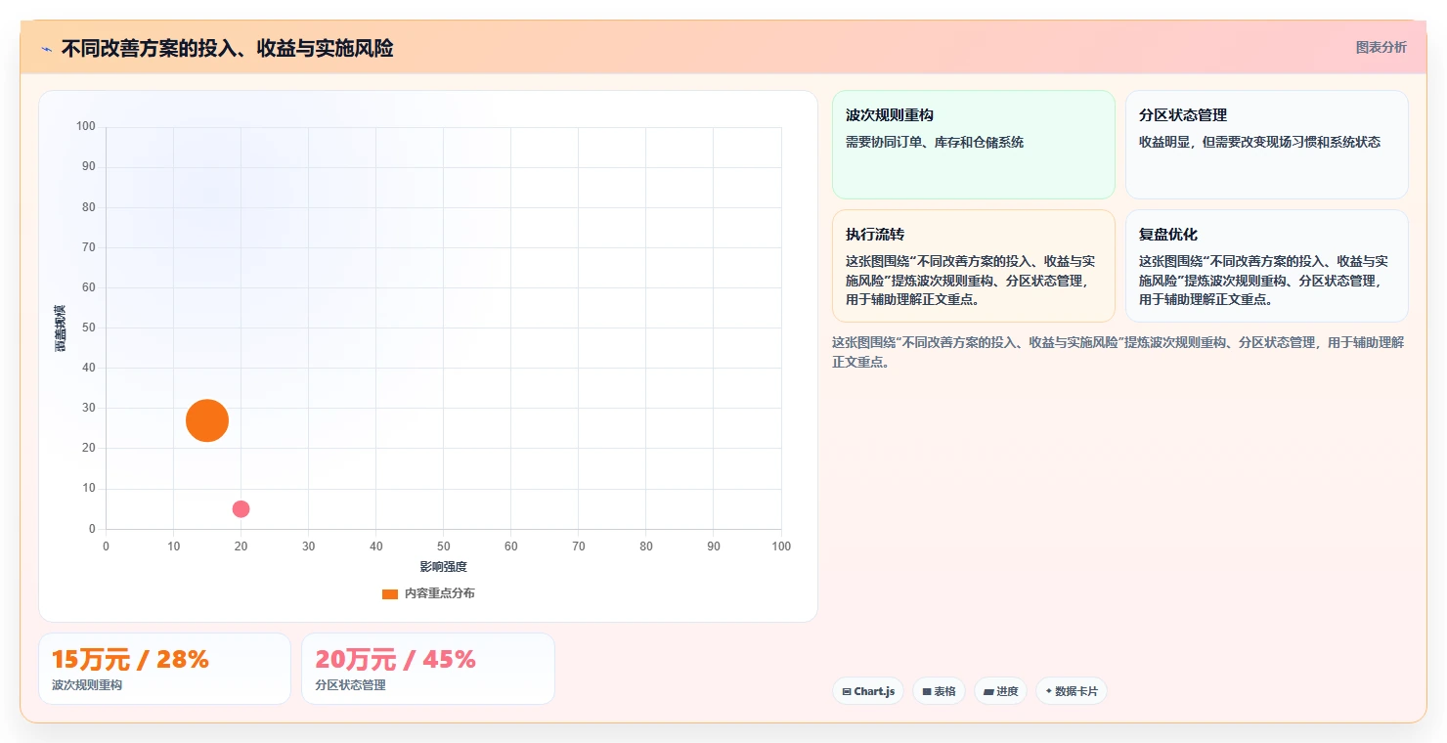Select the 表格 tag chip

(x=939, y=691)
